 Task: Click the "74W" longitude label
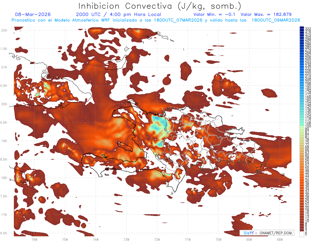pos(96,239)
